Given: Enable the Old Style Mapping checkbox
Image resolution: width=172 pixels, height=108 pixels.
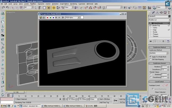Looking at the screenshot, I should click(150, 59).
